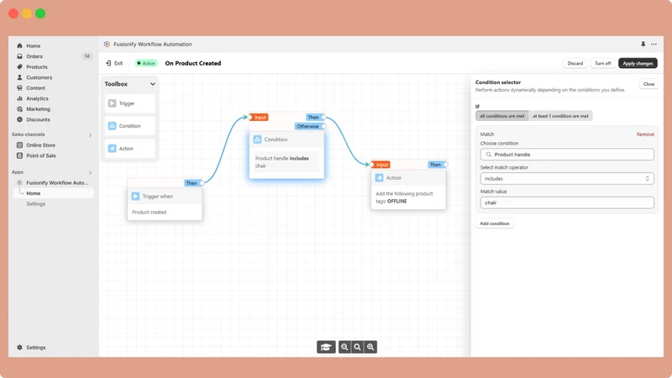This screenshot has width=672, height=378.
Task: Click the 'On Product Created' workflow title
Action: click(193, 63)
